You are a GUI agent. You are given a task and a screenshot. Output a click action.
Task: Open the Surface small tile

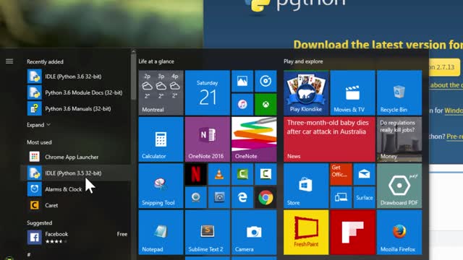[365, 197]
